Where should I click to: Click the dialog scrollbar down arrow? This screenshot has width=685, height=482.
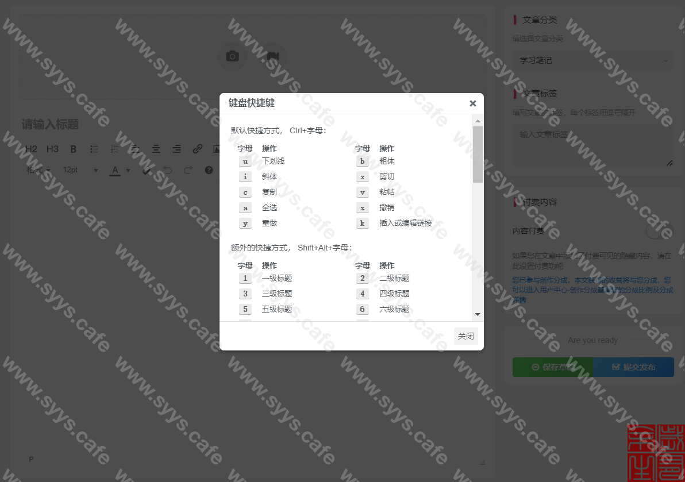coord(478,315)
